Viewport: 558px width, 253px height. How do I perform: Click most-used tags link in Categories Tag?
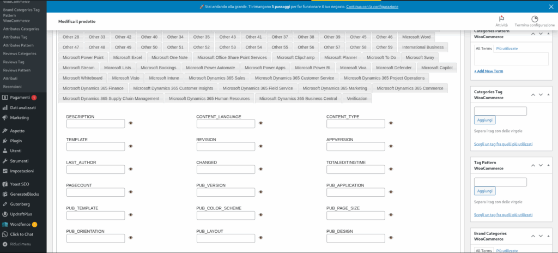coord(503,144)
